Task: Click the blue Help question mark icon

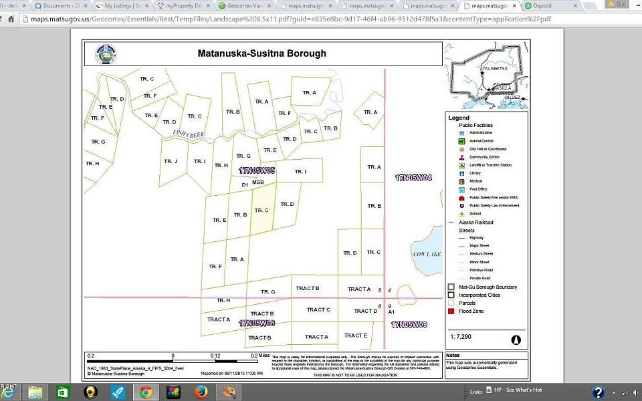Action: [598, 392]
